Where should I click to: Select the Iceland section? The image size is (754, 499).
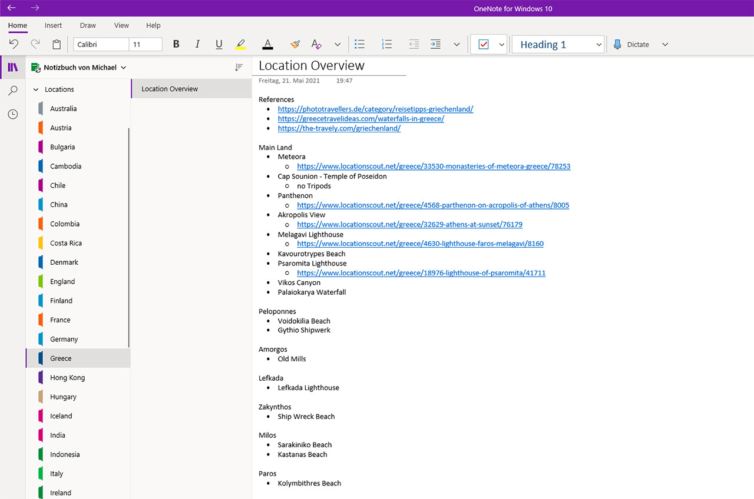click(78, 416)
